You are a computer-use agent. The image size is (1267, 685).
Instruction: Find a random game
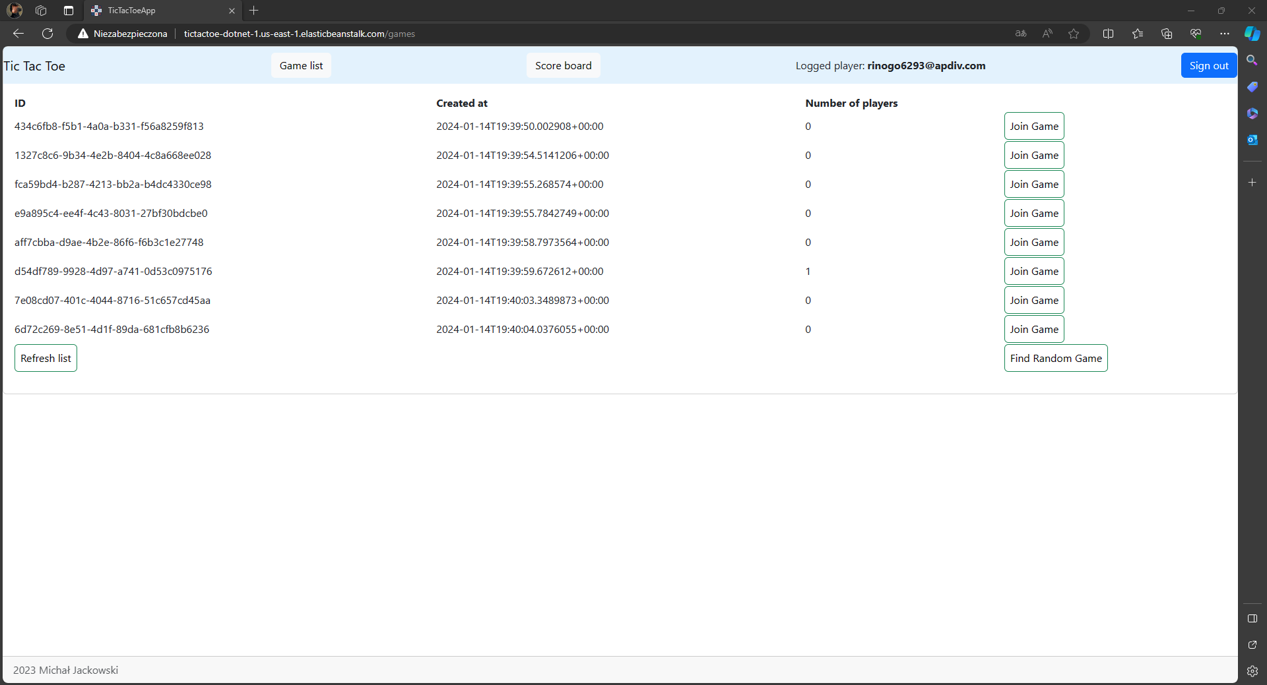click(x=1056, y=358)
